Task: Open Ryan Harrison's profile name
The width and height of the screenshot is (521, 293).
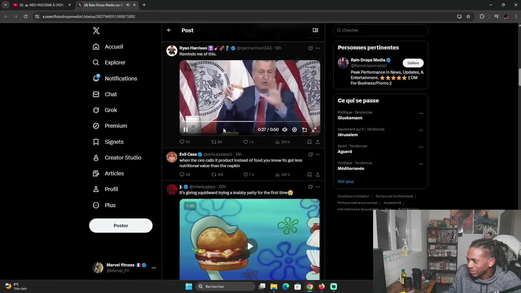Action: click(193, 48)
